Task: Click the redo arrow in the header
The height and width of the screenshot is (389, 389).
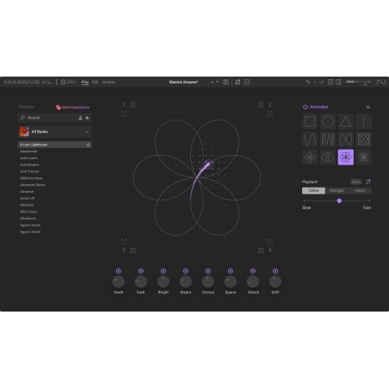Action: tap(322, 82)
